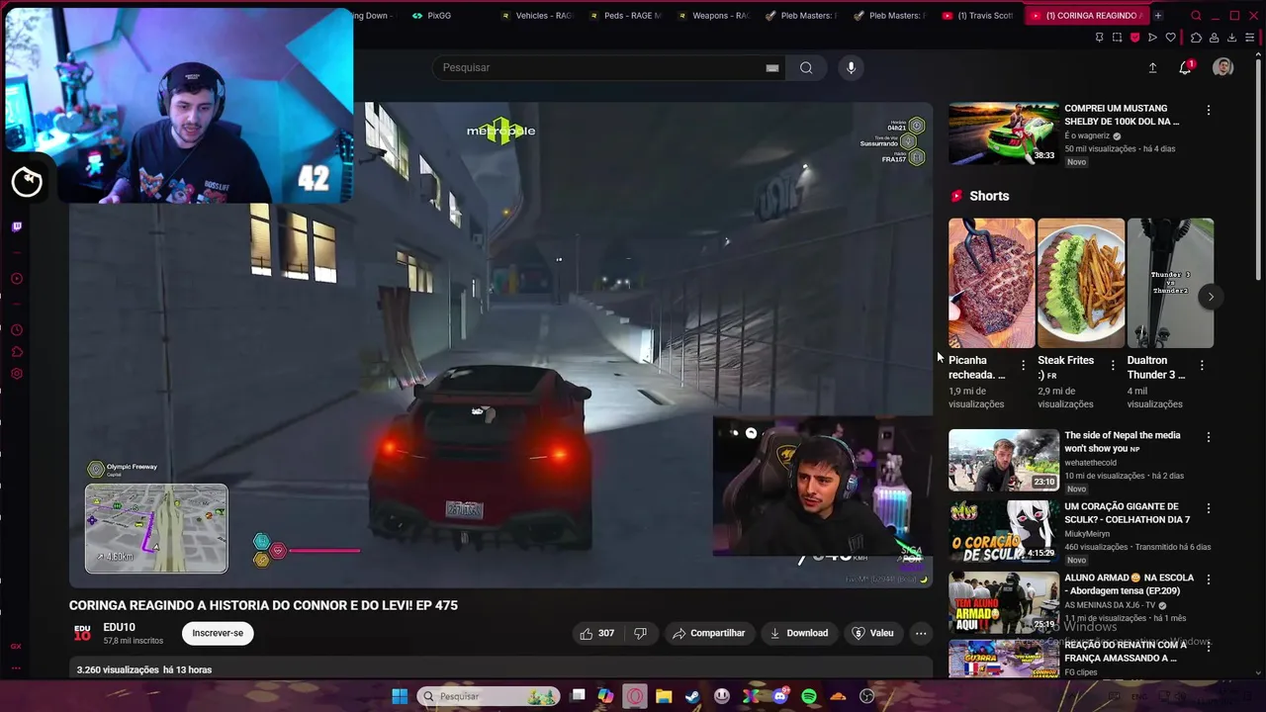Viewport: 1266px width, 712px height.
Task: Open the browser profile icon in toolbar
Action: tap(1214, 38)
